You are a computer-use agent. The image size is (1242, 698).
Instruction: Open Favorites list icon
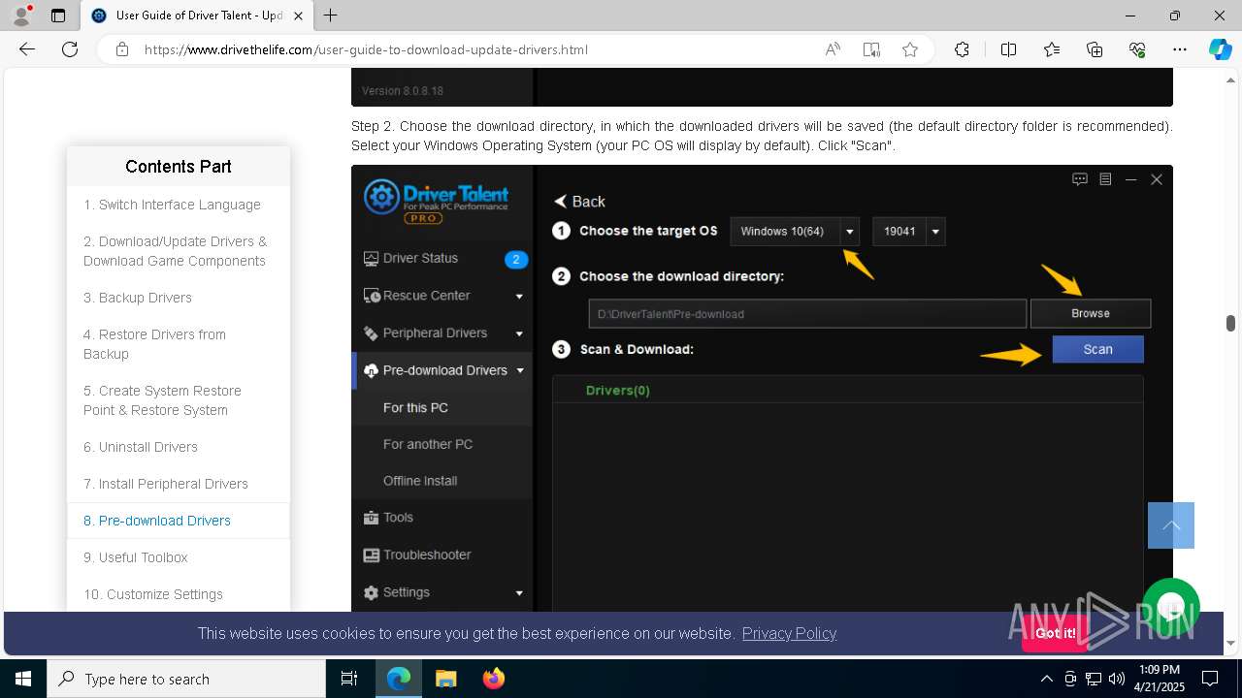(x=1052, y=49)
